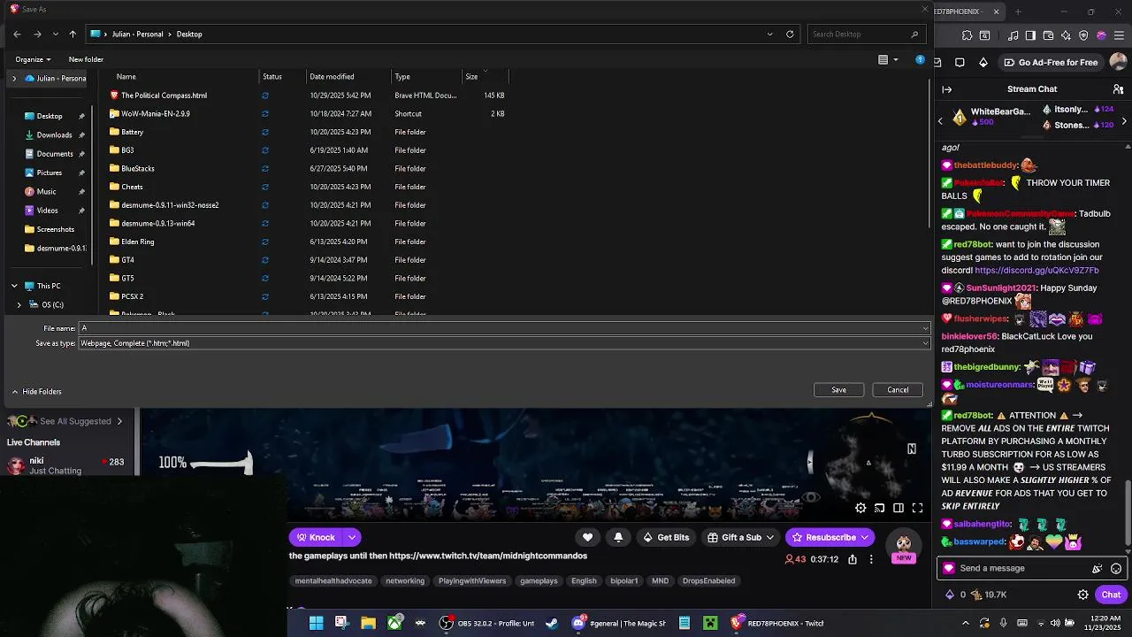Expand OS (C:) drive node
The image size is (1132, 637).
click(19, 304)
